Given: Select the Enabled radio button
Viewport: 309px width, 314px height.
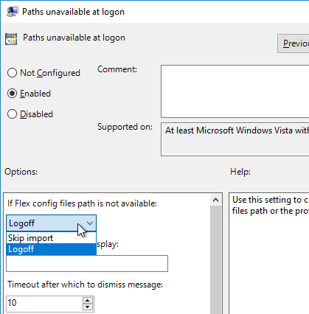Looking at the screenshot, I should pos(12,94).
